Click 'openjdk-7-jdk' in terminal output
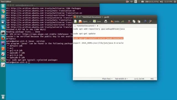The height and width of the screenshot is (100, 177). pyautogui.click(x=17, y=53)
